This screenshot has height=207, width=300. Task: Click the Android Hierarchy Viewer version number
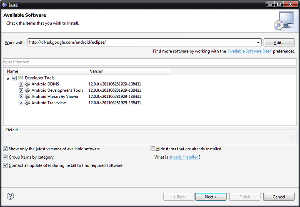click(x=115, y=97)
